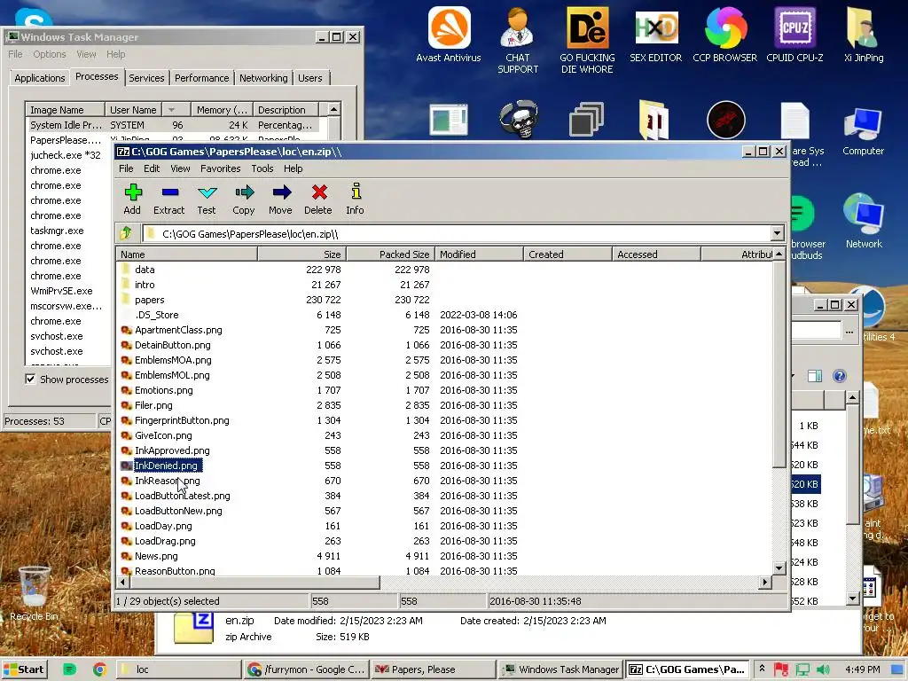Image resolution: width=908 pixels, height=681 pixels.
Task: Switch to Windows Task Manager taskbar button
Action: 560,669
